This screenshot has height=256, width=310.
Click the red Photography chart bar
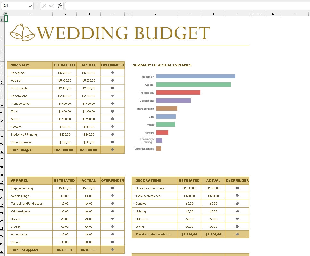coord(178,93)
